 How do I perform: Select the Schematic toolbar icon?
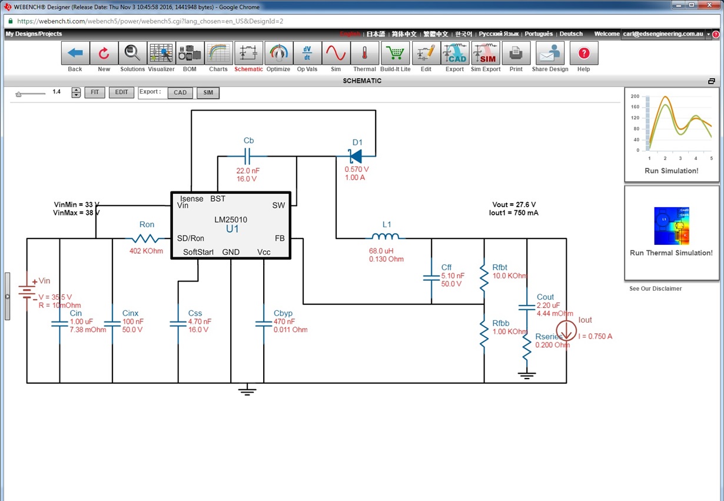coord(248,54)
